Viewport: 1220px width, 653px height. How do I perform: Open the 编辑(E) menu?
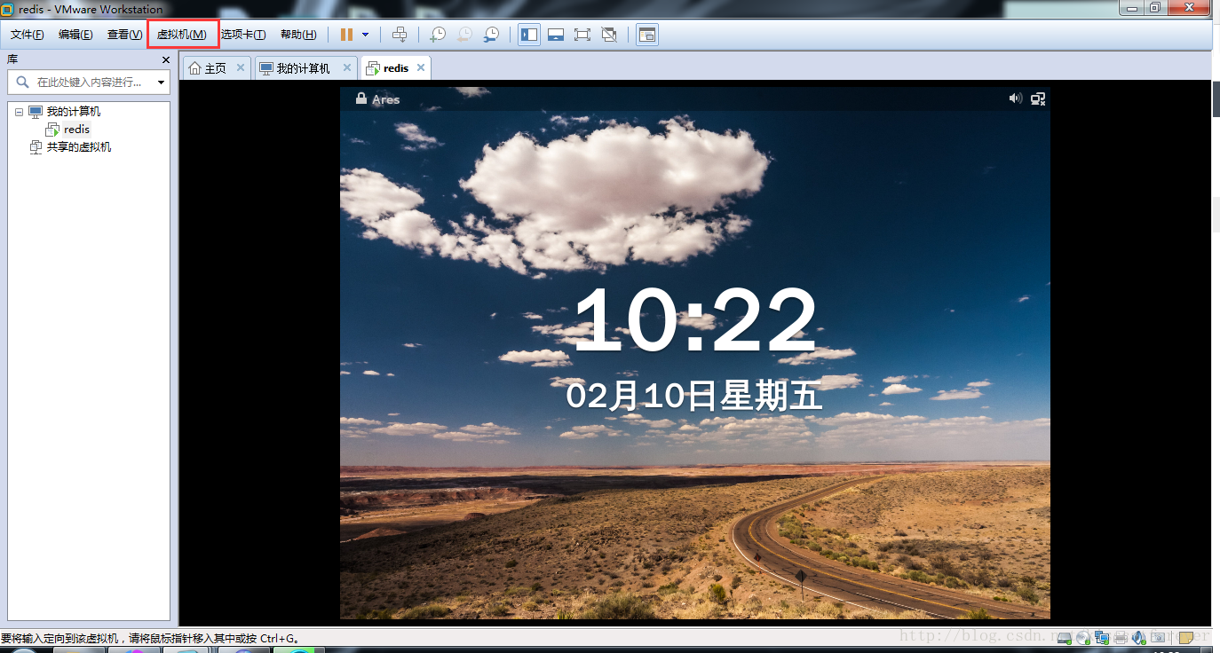(x=75, y=35)
